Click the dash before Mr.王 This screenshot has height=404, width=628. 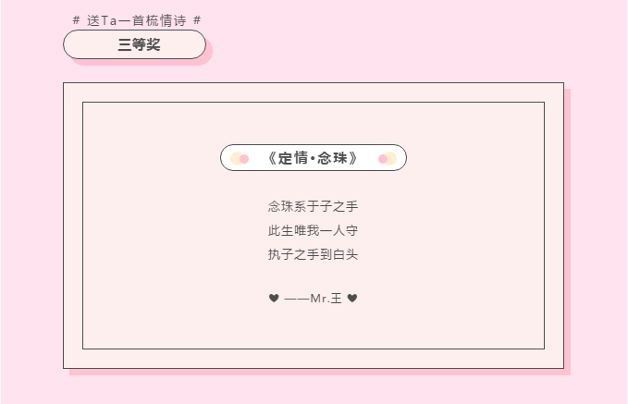[297, 298]
